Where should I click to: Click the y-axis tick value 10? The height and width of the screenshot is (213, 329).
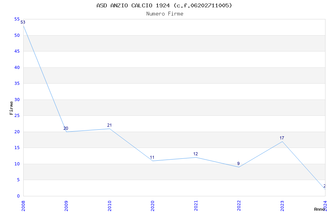tap(17, 164)
